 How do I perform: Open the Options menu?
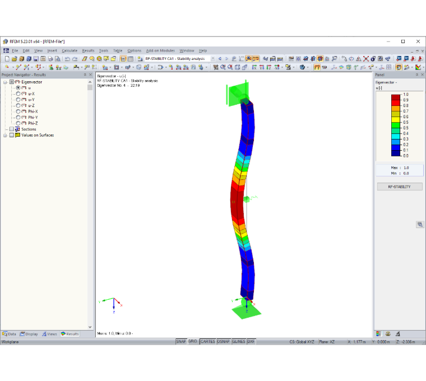tap(134, 50)
